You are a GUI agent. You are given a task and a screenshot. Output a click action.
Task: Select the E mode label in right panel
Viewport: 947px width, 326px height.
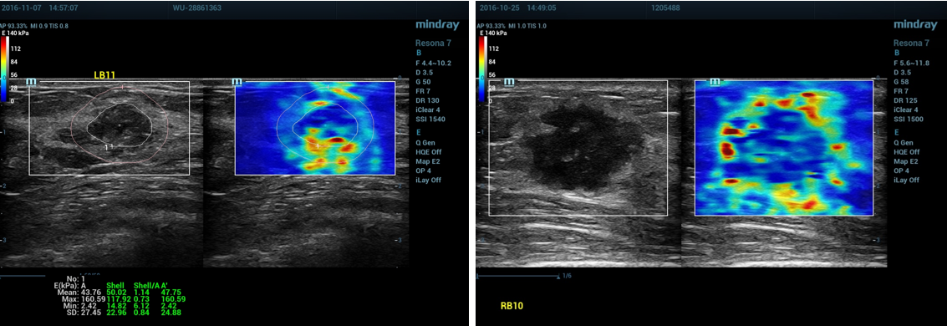point(896,131)
